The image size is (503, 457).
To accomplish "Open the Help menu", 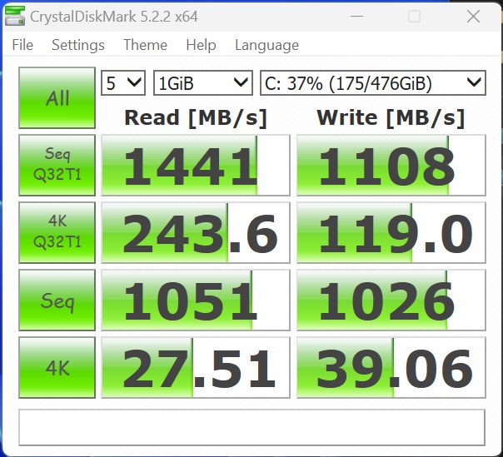I will pos(201,45).
